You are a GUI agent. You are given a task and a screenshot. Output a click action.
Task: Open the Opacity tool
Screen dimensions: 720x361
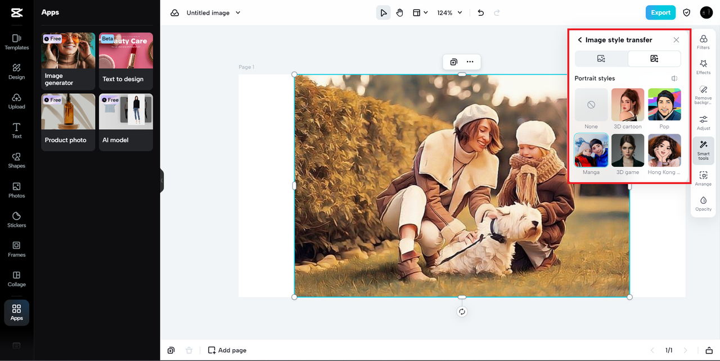(x=703, y=204)
